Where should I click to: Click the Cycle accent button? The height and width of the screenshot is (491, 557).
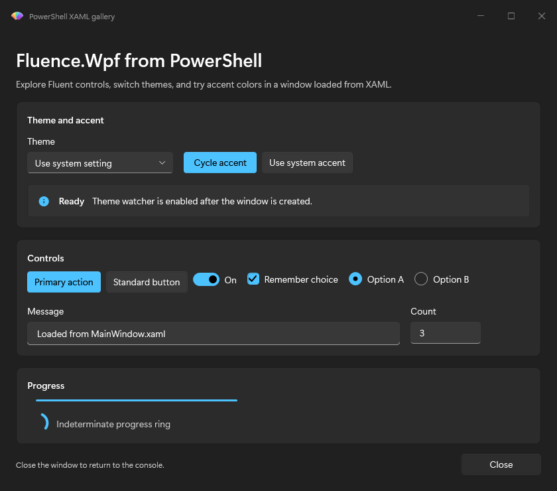pos(220,163)
